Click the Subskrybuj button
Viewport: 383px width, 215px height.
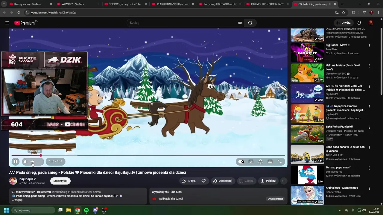click(60, 181)
